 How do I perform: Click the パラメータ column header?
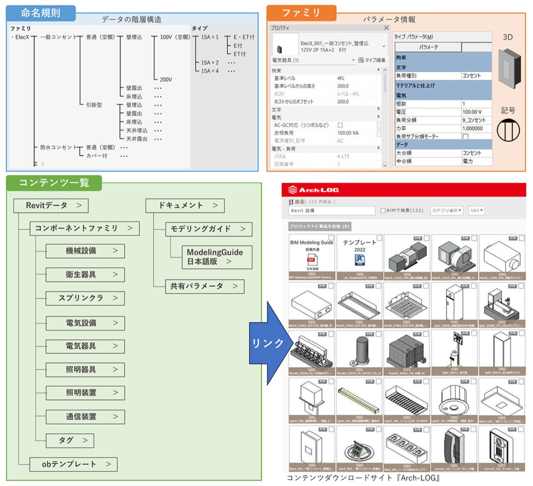428,47
